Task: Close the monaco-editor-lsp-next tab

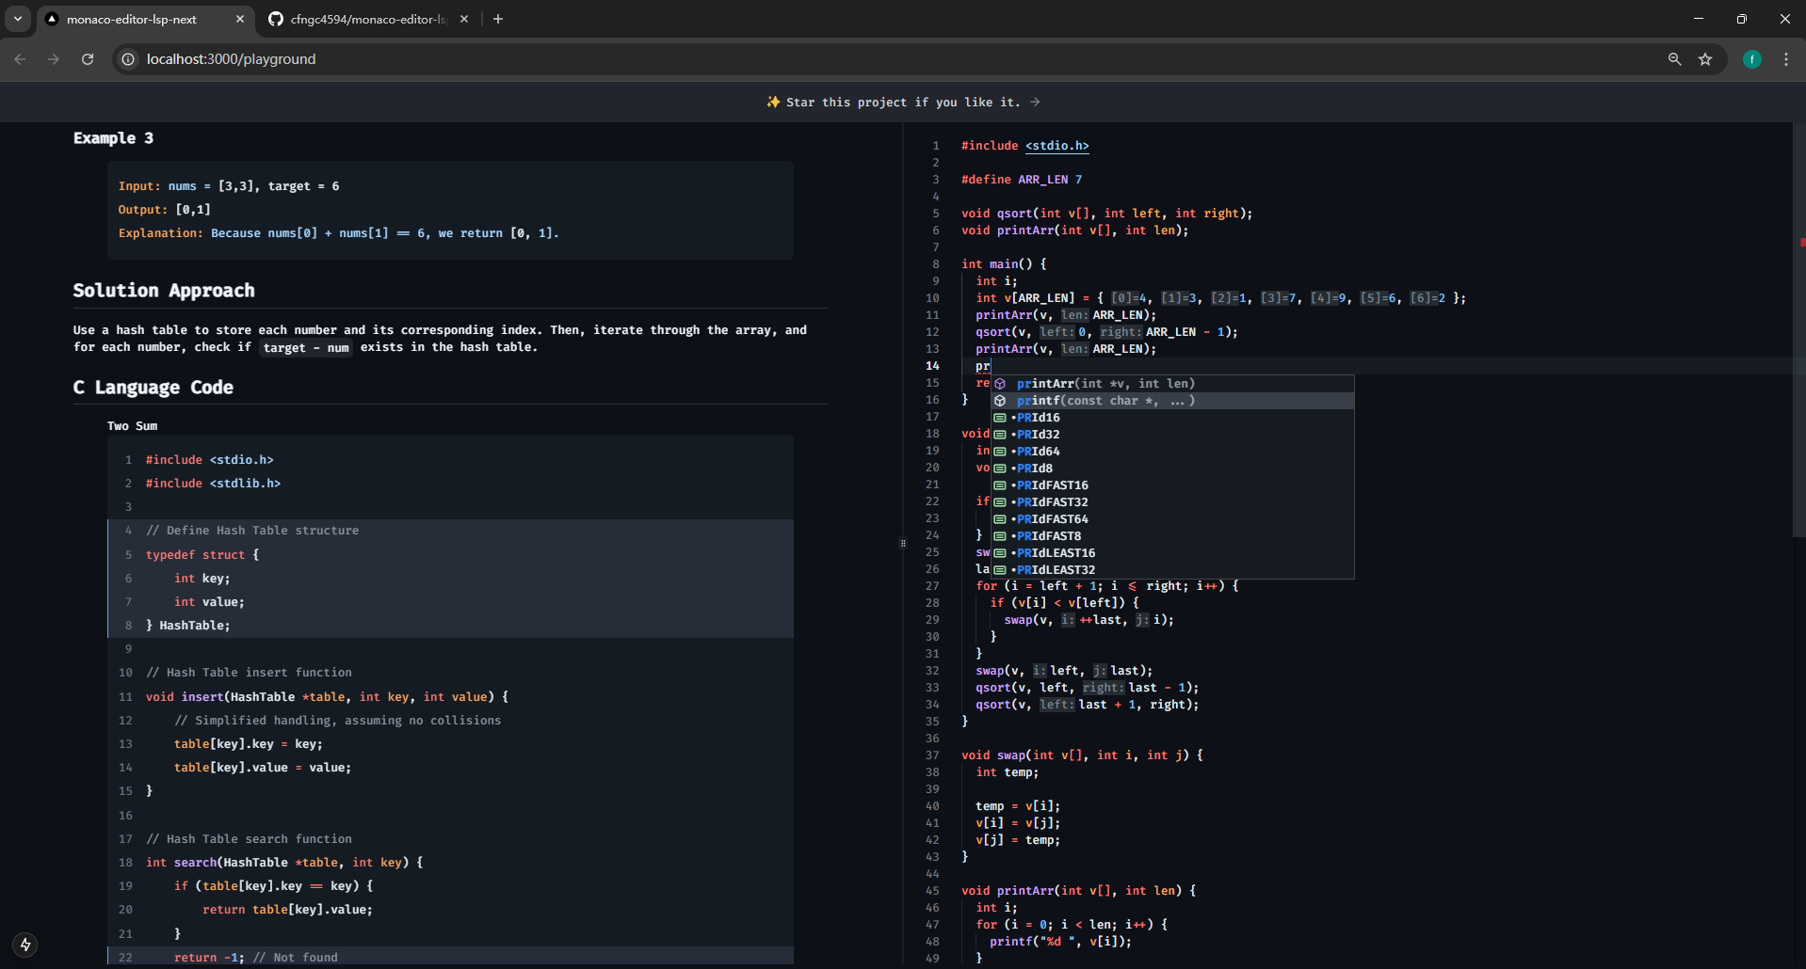Action: point(240,19)
